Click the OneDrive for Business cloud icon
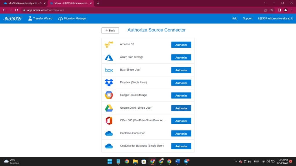The height and width of the screenshot is (166, 296). [x=109, y=146]
